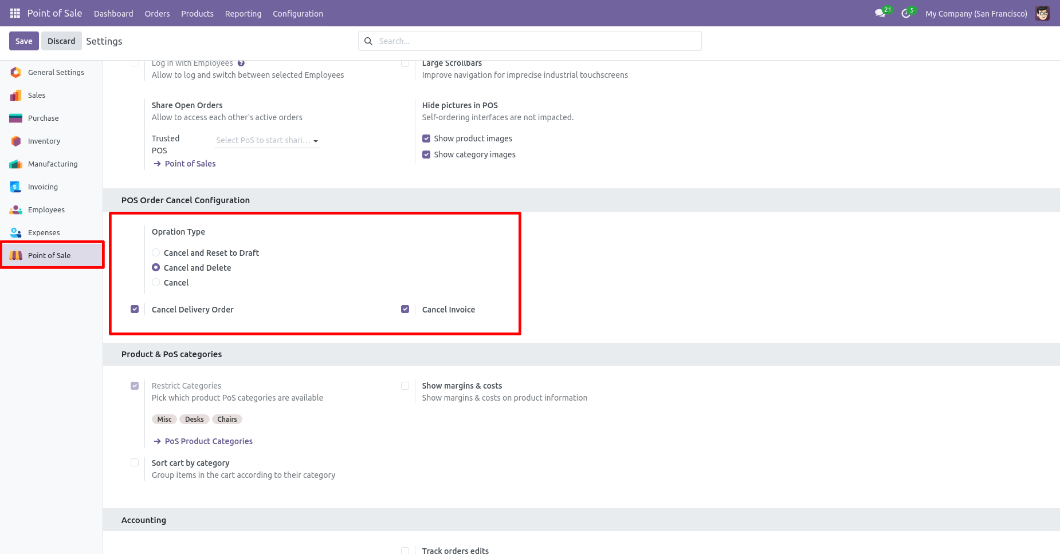Screen dimensions: 1060x554
Task: Enable Show margins & costs checkbox
Action: coord(405,386)
